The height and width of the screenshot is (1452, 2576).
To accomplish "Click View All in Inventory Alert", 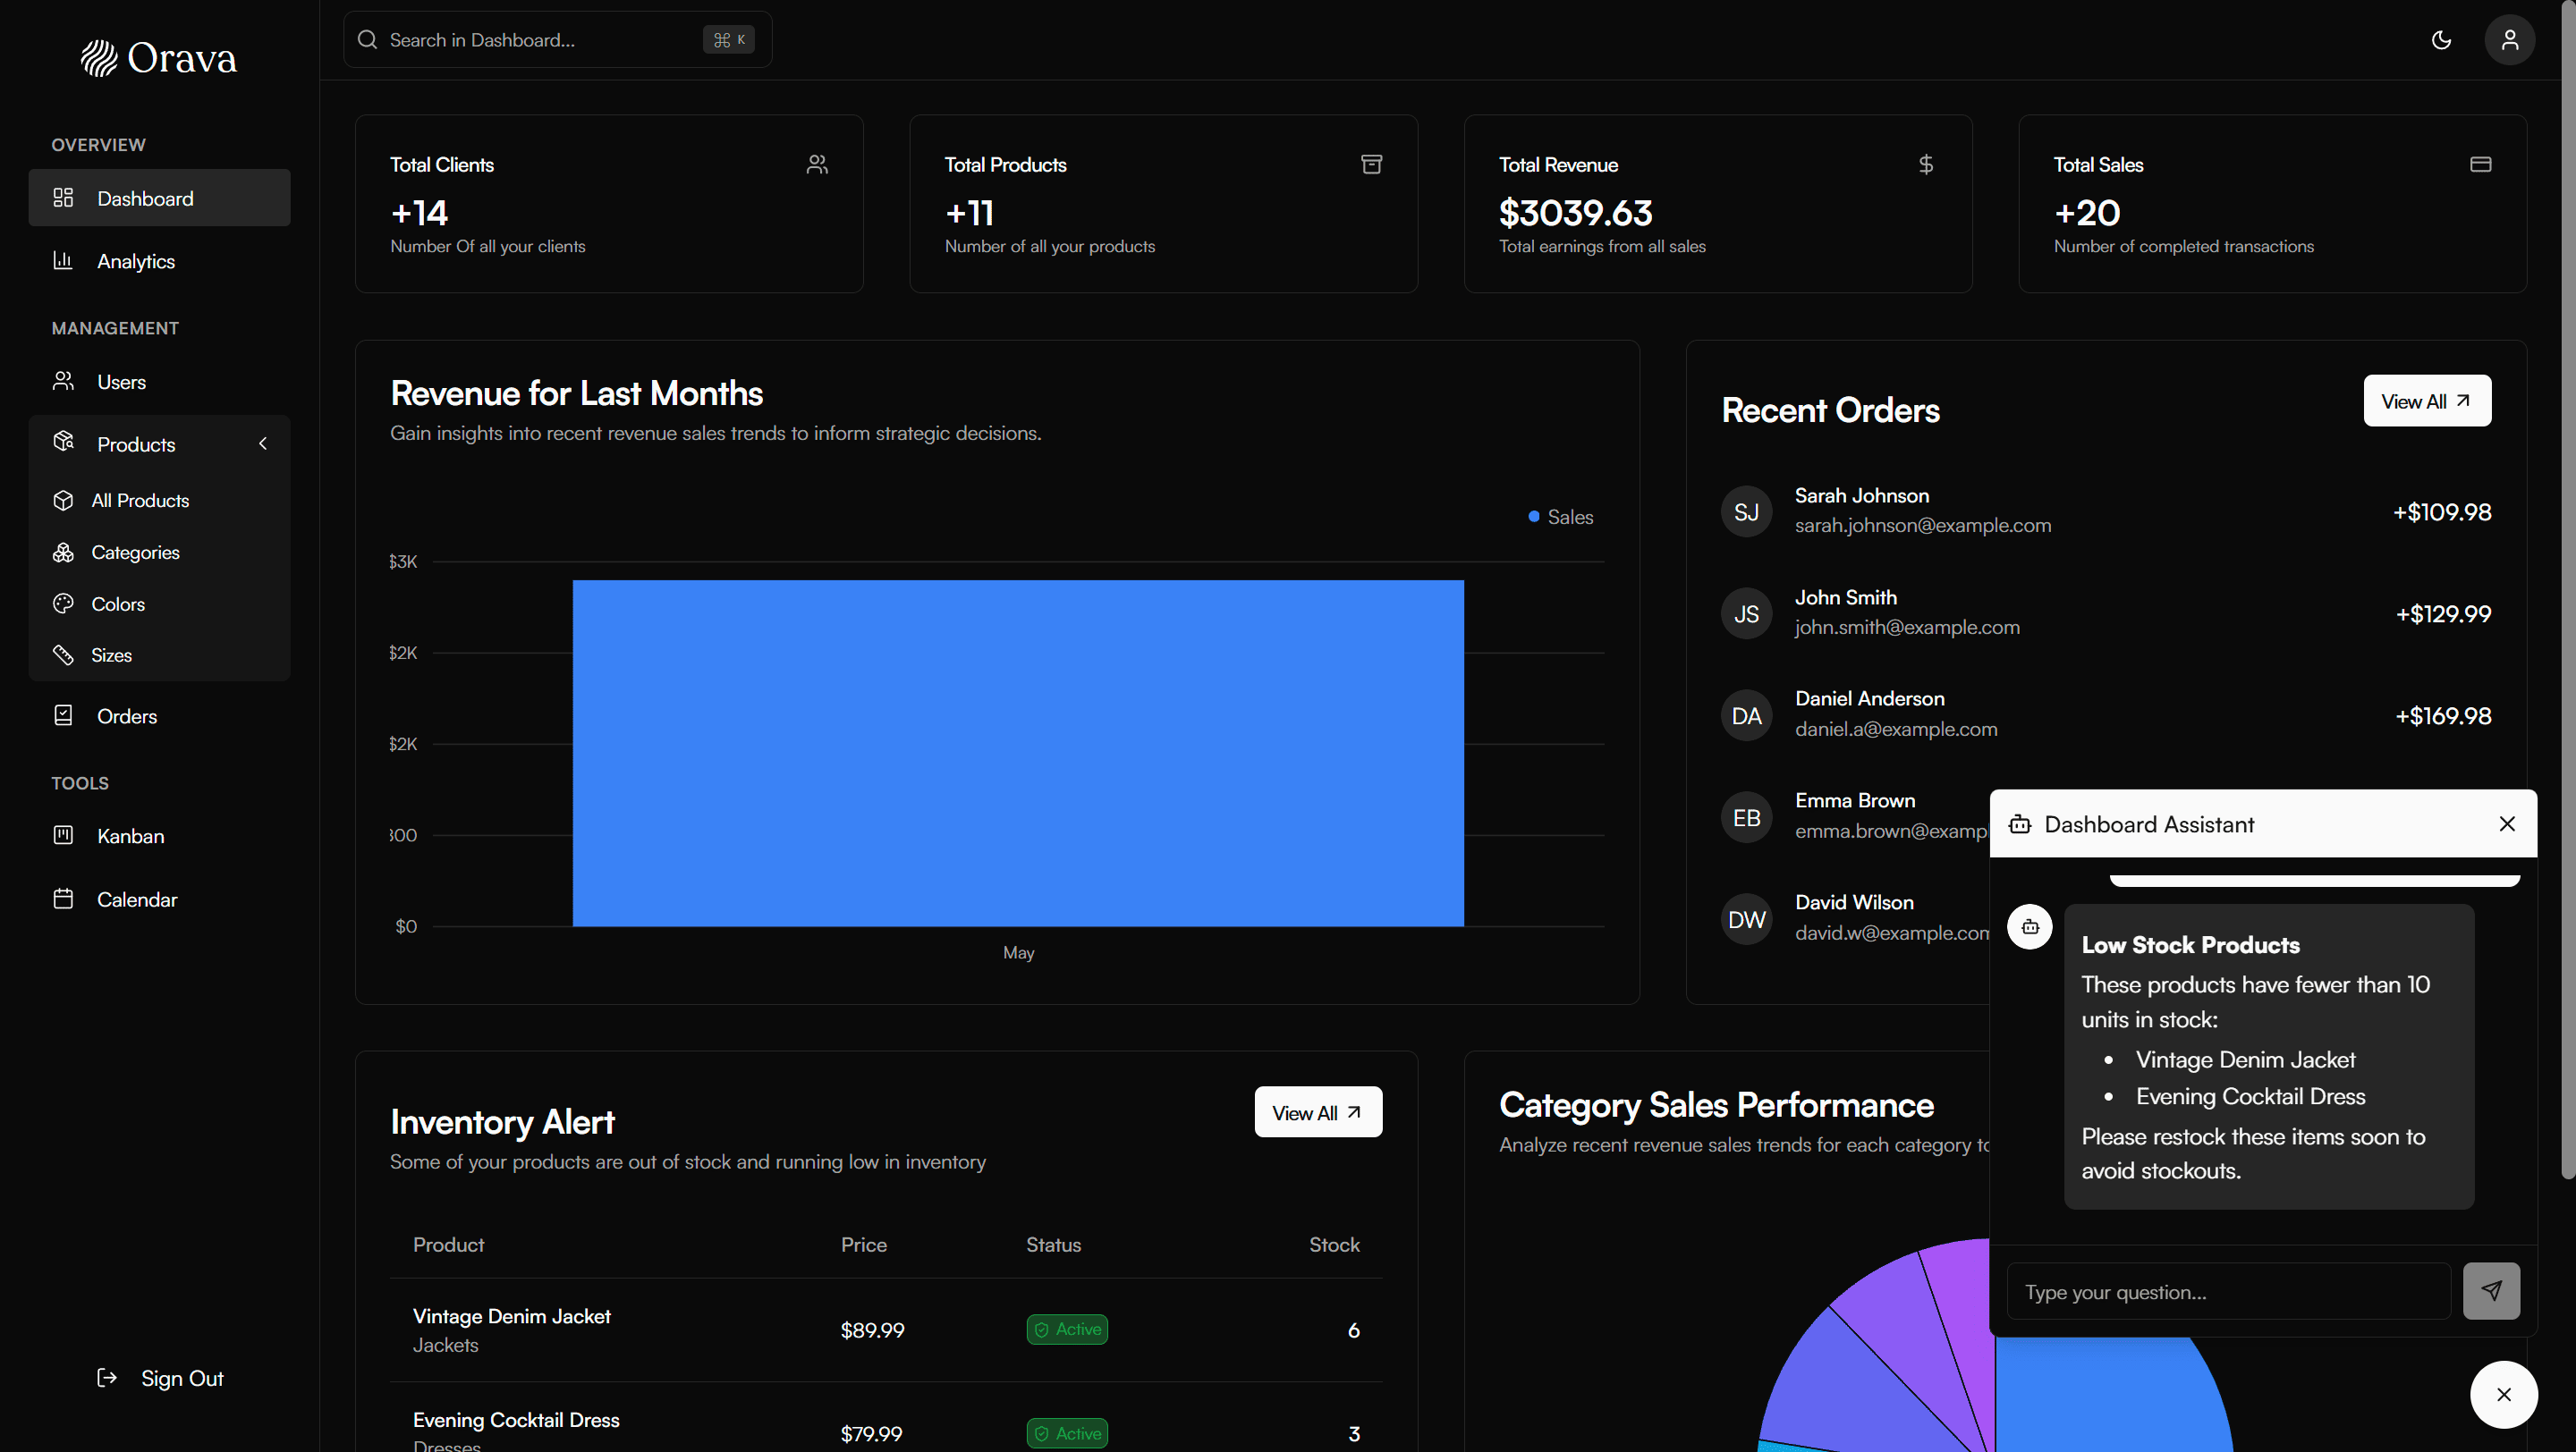I will point(1318,1112).
